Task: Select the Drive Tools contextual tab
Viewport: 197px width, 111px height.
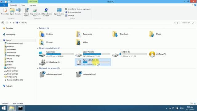Action: 33,2
